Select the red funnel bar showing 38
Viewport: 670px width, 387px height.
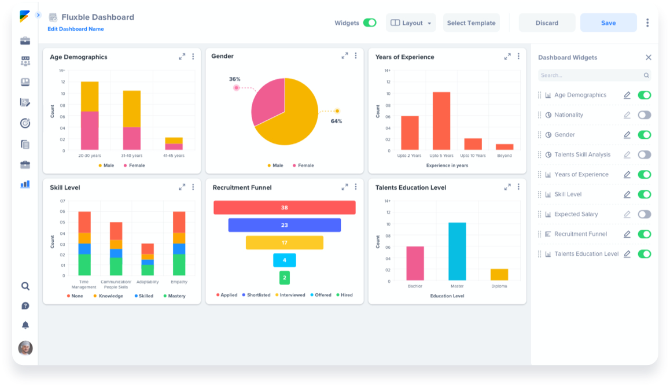click(285, 208)
